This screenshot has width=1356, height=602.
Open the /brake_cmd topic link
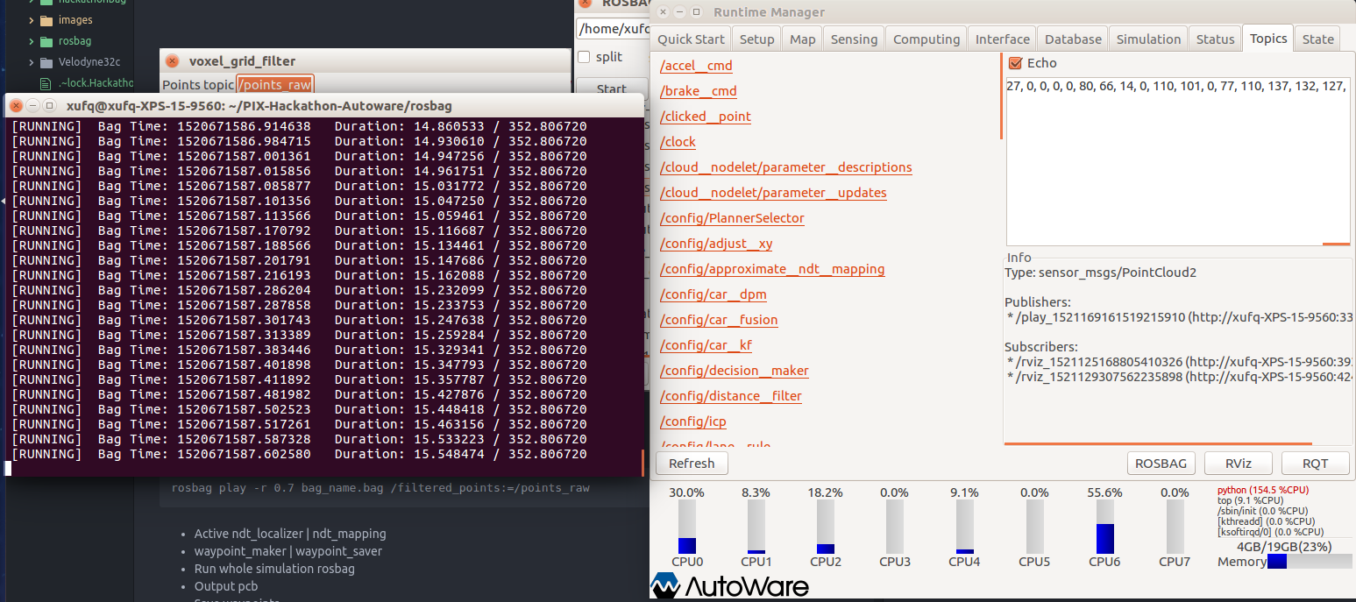point(698,91)
